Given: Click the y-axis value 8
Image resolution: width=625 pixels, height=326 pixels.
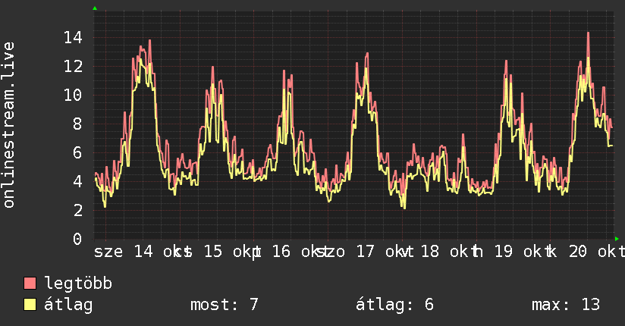Looking at the screenshot, I should point(77,124).
